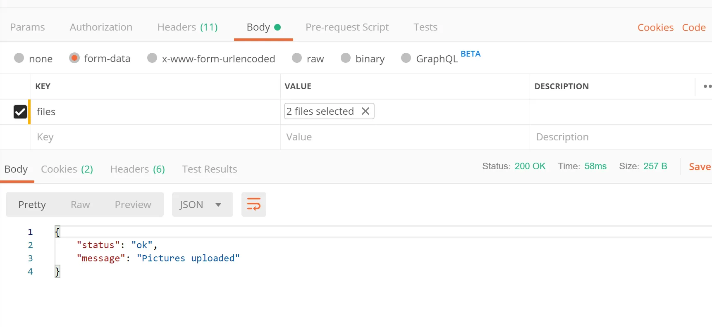The image size is (712, 327).
Task: View the response Headers (6) tab
Action: click(137, 169)
